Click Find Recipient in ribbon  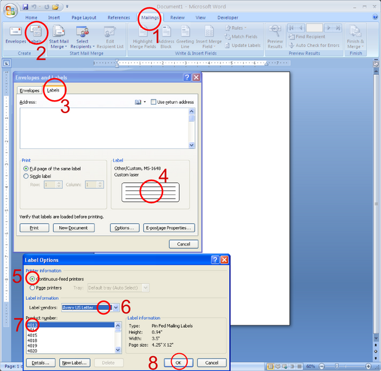(307, 36)
